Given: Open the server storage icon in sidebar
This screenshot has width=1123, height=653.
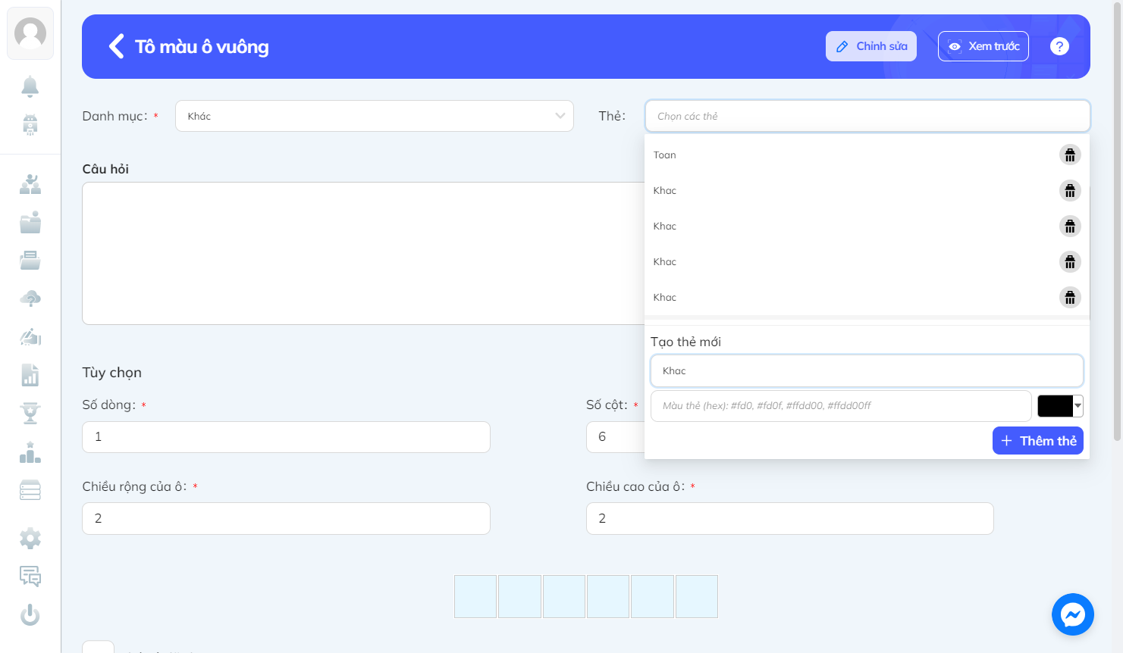Looking at the screenshot, I should click(30, 490).
